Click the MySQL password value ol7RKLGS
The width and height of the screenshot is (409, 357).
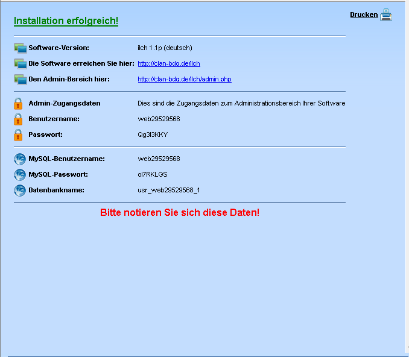point(153,174)
